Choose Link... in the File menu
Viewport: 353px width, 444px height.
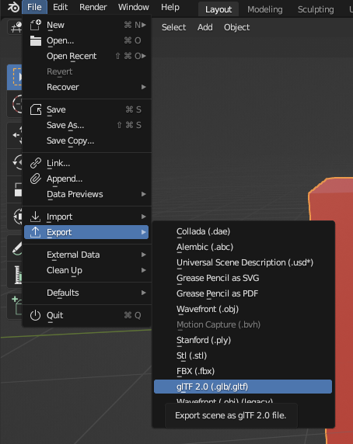coord(86,163)
